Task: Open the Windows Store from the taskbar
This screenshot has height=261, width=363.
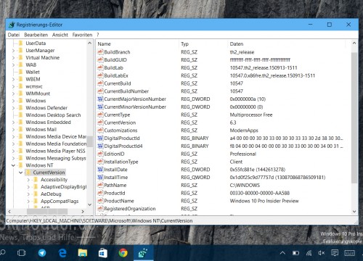Action: [103, 253]
